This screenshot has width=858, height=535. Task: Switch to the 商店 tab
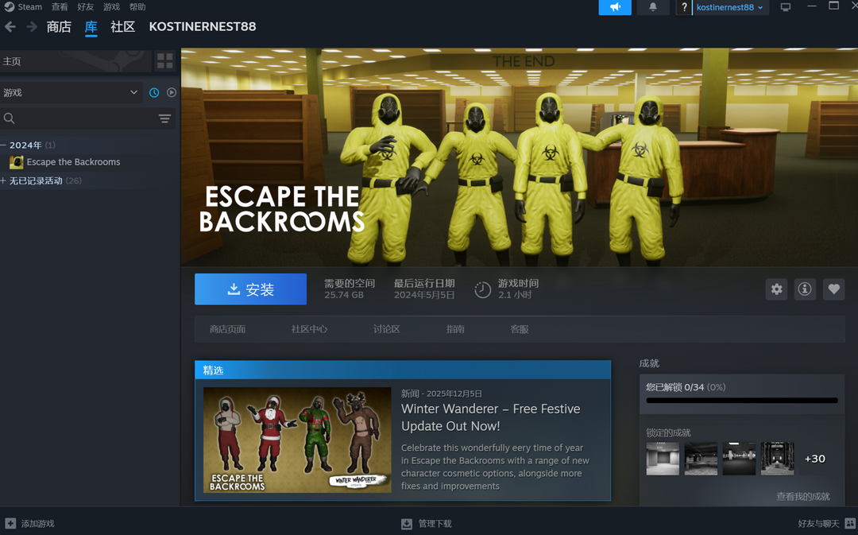pos(59,26)
